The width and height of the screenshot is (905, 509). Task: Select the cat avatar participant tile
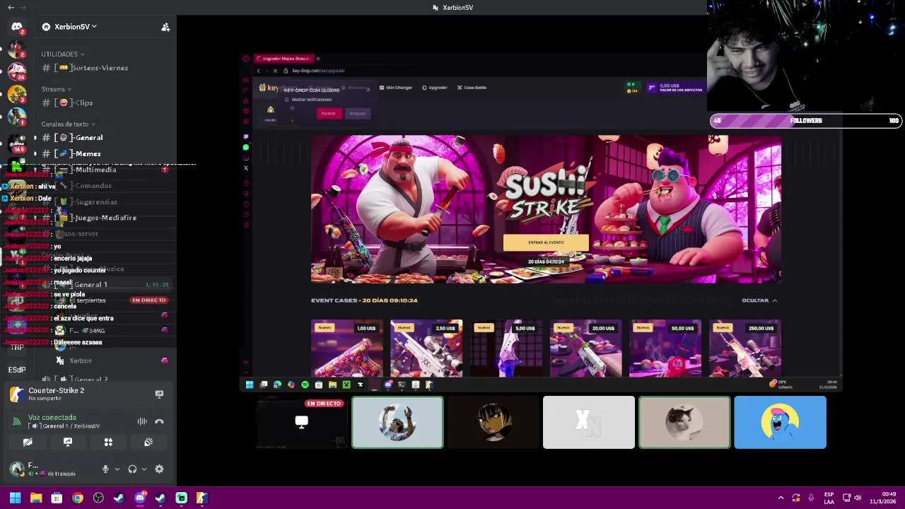pos(684,422)
